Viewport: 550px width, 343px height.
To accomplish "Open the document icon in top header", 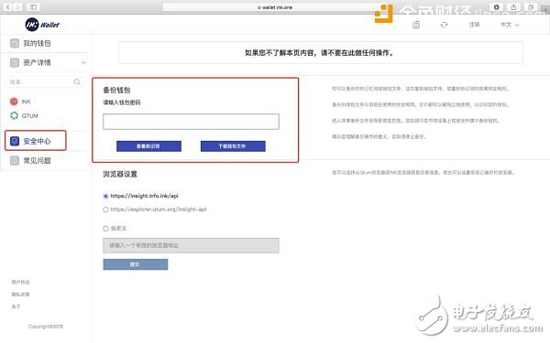I will (x=416, y=25).
